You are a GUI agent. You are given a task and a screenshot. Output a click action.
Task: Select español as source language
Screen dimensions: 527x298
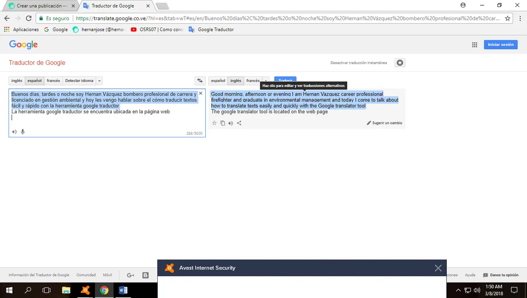point(35,81)
